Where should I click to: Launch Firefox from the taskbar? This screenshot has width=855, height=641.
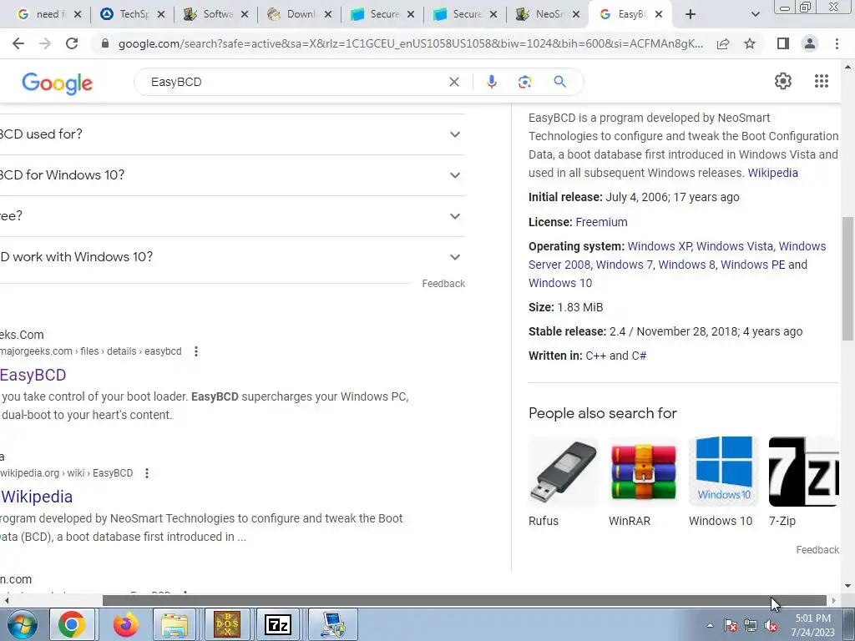pos(125,624)
